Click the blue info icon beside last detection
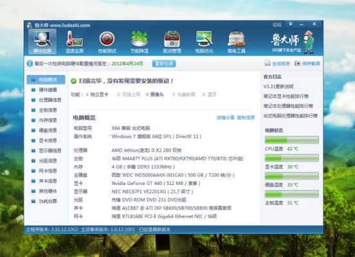The image size is (355, 257). (x=30, y=64)
